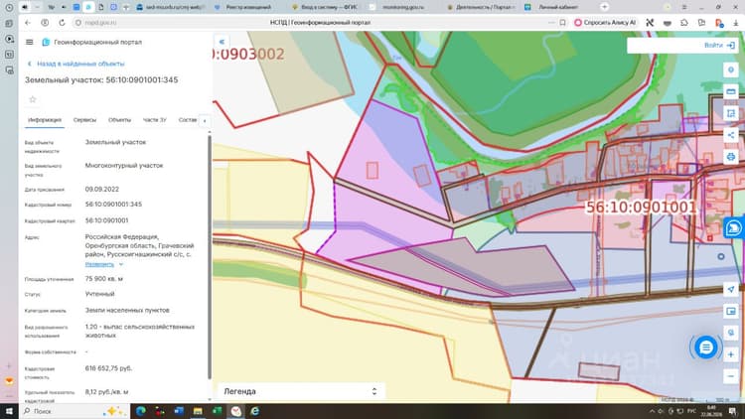
Task: Click the cadastral quarter value 56:10:0901001
Action: 107,220
